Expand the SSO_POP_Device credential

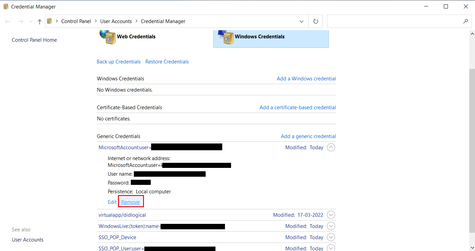pos(331,237)
